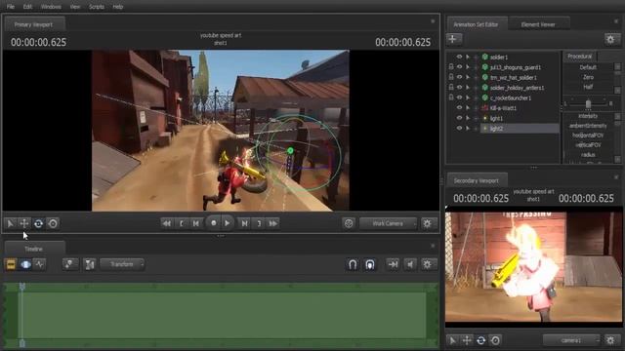Toggle the snap magnet icon in the Timeline
Screen dimensions: 625x351
tap(353, 264)
